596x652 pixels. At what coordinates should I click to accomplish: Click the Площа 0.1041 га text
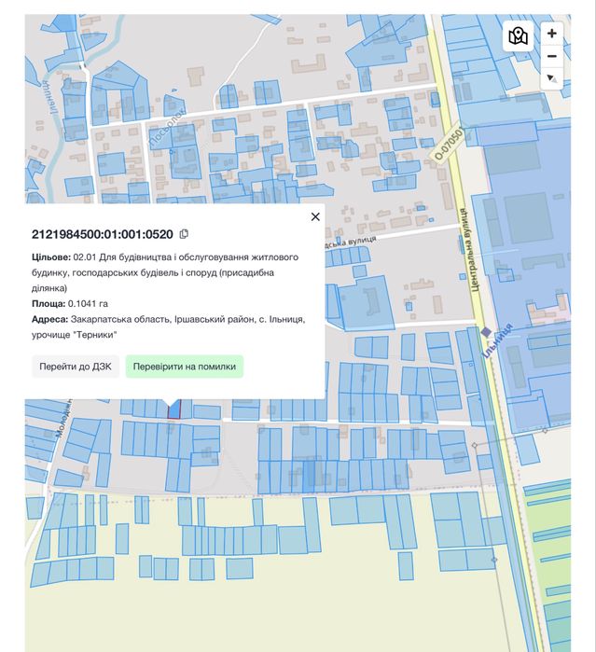(x=70, y=303)
